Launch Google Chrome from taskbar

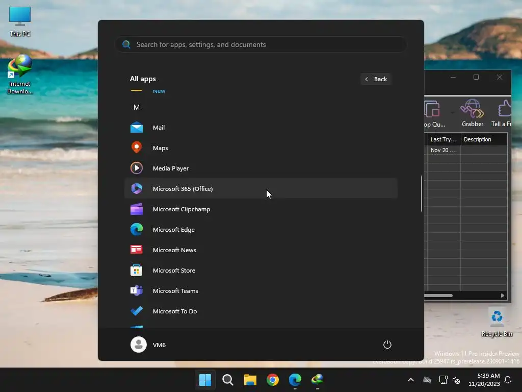click(273, 380)
